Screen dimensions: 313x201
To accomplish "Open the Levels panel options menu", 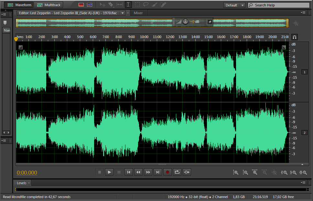I will 303,183.
